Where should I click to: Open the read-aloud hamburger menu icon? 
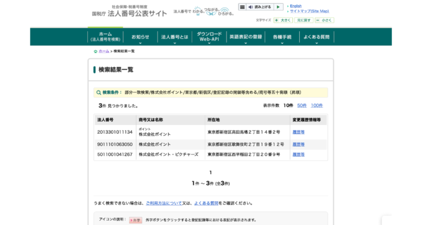click(x=242, y=7)
